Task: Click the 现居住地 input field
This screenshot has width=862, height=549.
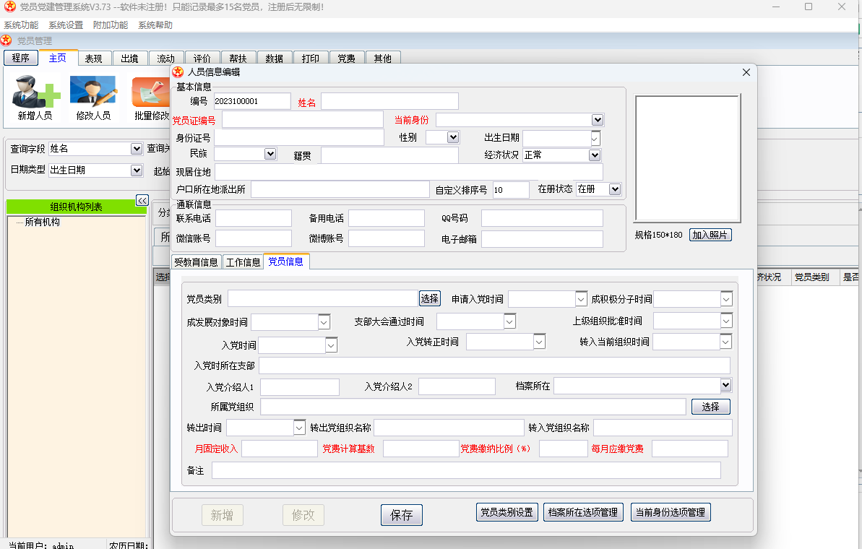Action: click(409, 172)
